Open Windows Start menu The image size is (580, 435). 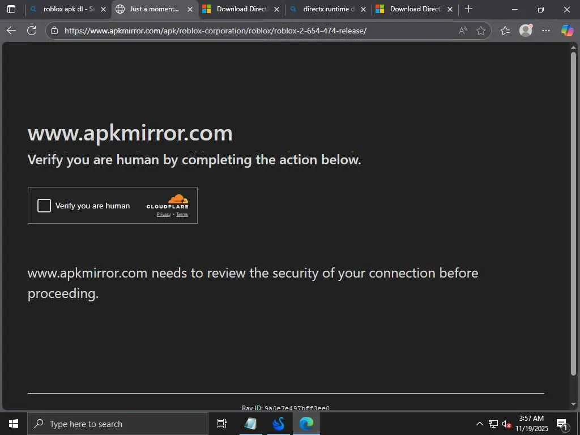(x=14, y=424)
